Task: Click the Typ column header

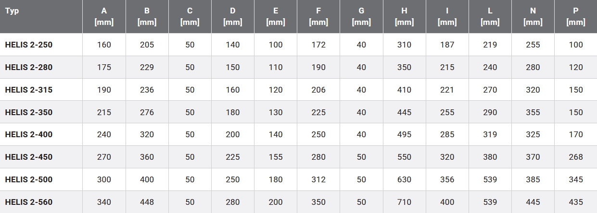Action: (x=12, y=11)
